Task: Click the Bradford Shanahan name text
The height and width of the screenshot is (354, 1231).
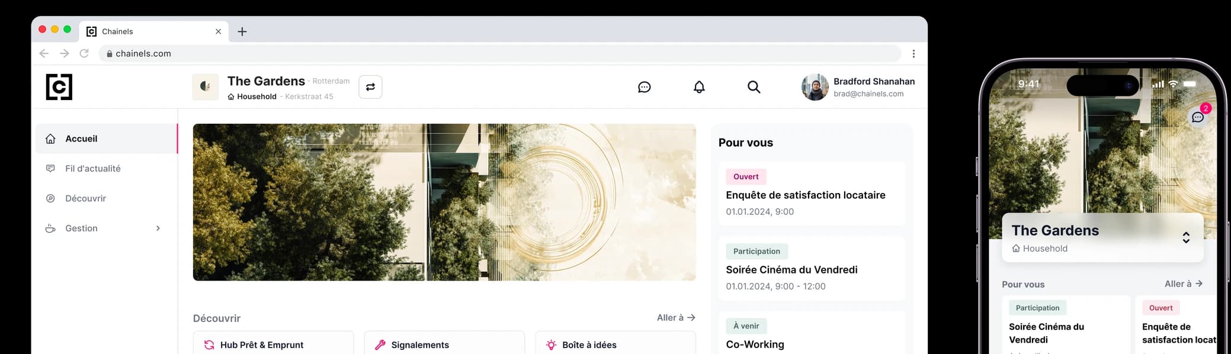Action: (874, 81)
